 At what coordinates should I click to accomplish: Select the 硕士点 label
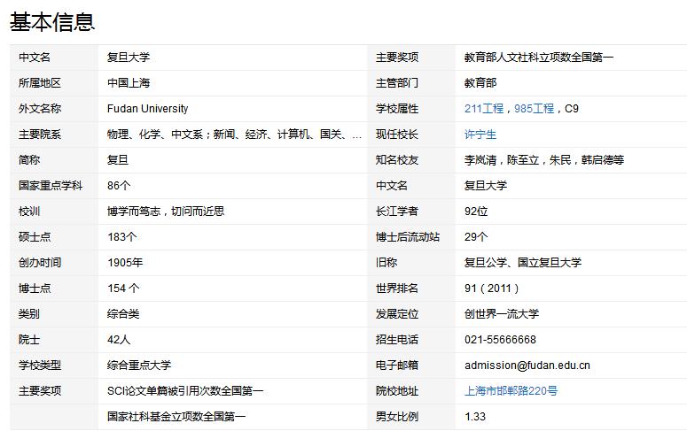point(35,236)
